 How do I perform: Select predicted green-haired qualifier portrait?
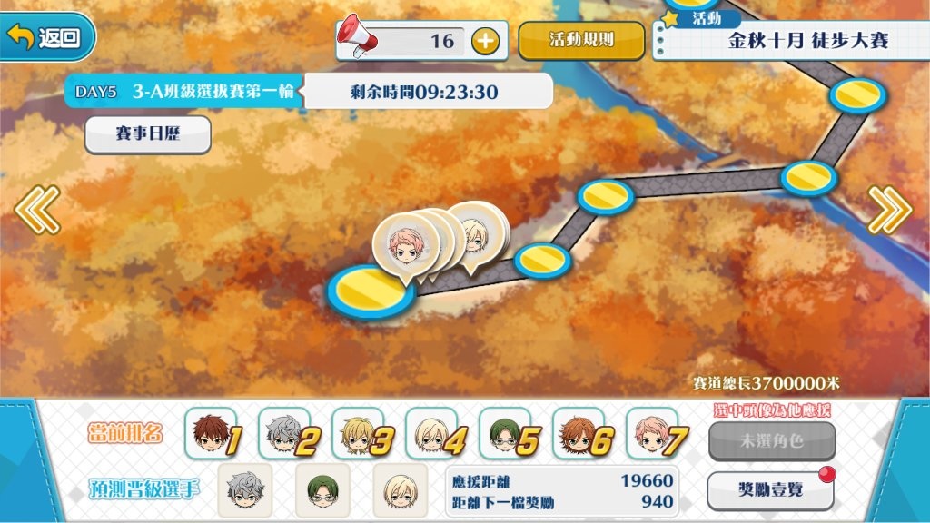(322, 490)
